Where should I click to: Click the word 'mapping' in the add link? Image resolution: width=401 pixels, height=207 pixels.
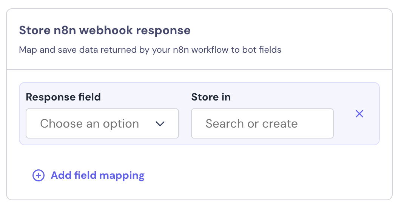click(x=125, y=175)
